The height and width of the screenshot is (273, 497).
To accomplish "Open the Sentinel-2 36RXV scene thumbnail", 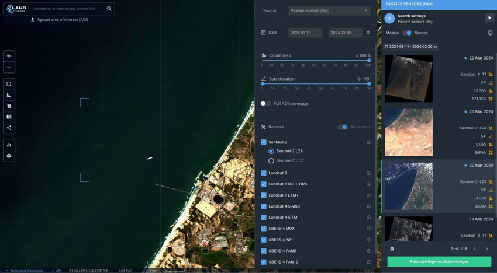I will [409, 132].
